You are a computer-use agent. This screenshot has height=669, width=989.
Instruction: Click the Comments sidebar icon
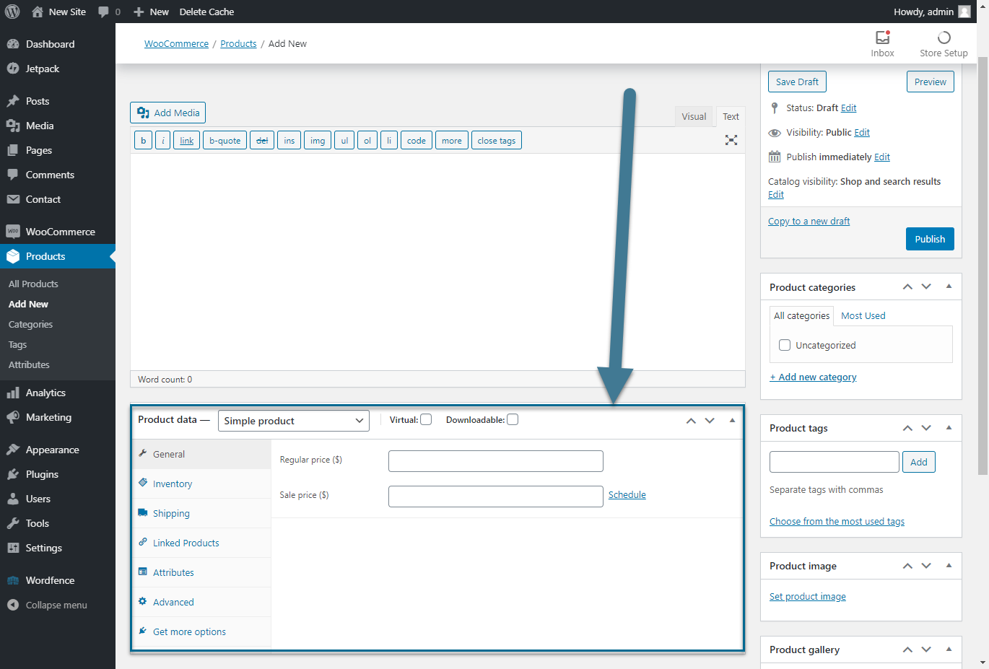(13, 175)
